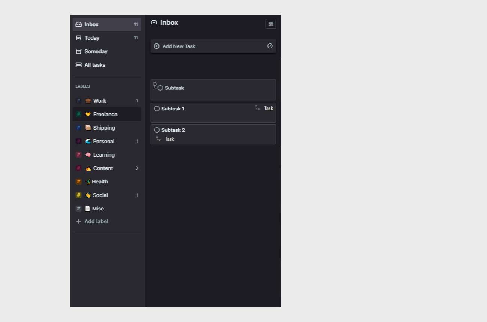487x322 pixels.
Task: Mark Subtask 2 as complete
Action: coord(157,130)
